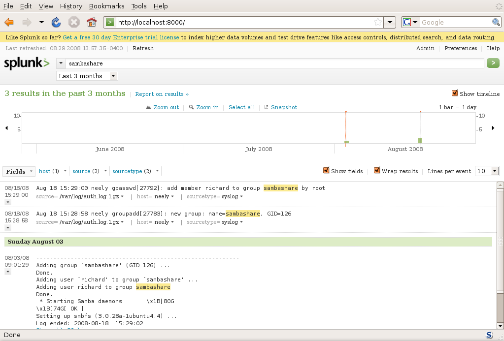The image size is (504, 341).
Task: Go back with the browser back arrow
Action: tap(9, 22)
